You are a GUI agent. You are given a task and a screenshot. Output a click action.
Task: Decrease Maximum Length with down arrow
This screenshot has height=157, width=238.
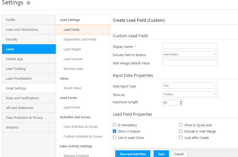(x=181, y=104)
